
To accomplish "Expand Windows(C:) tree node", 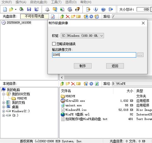I will (4, 111).
